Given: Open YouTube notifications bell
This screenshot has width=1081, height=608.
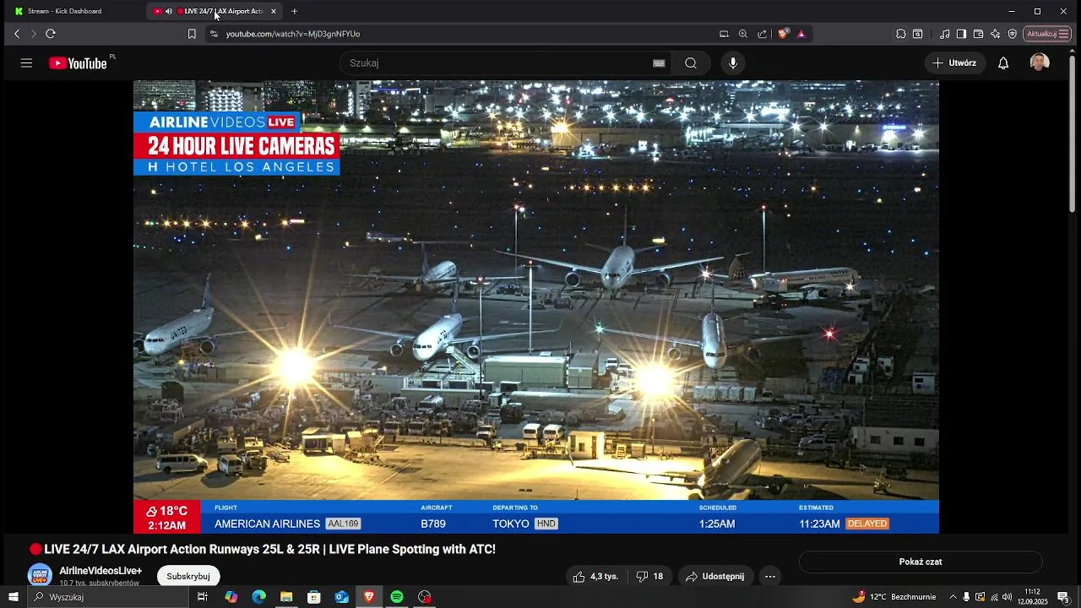Looking at the screenshot, I should [x=1003, y=63].
